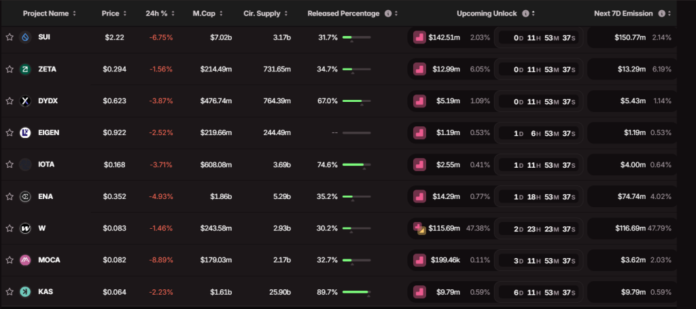The image size is (696, 309).
Task: Click KAS unlock countdown 6D 11H 53M
Action: point(538,292)
